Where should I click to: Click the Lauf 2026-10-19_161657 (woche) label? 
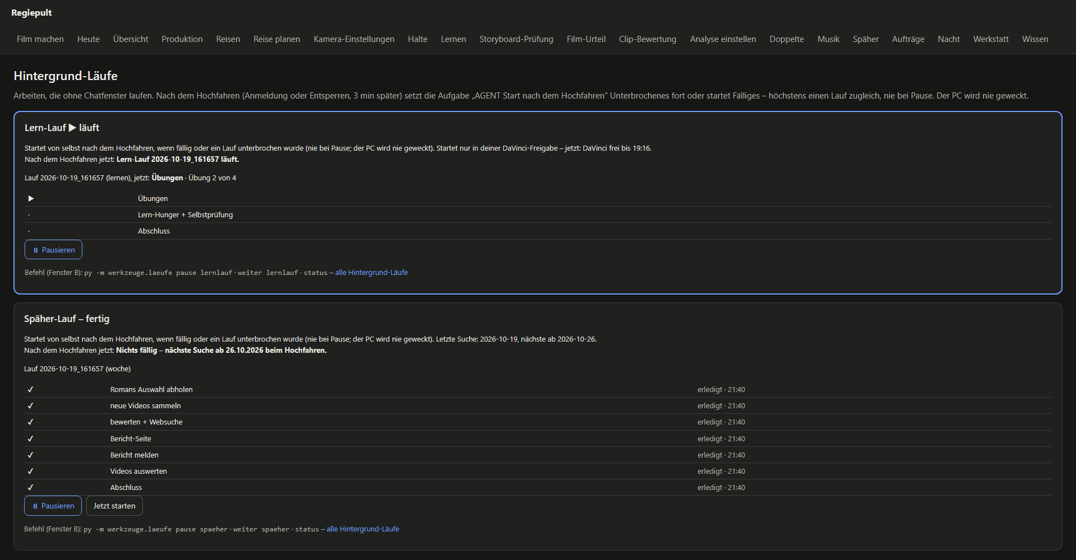tap(77, 369)
